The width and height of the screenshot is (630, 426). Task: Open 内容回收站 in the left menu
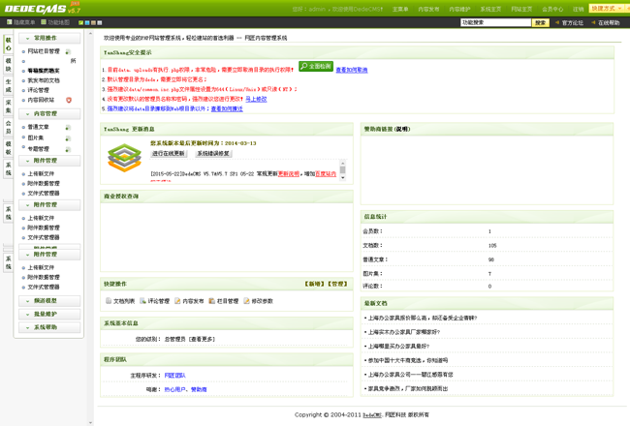[x=41, y=100]
